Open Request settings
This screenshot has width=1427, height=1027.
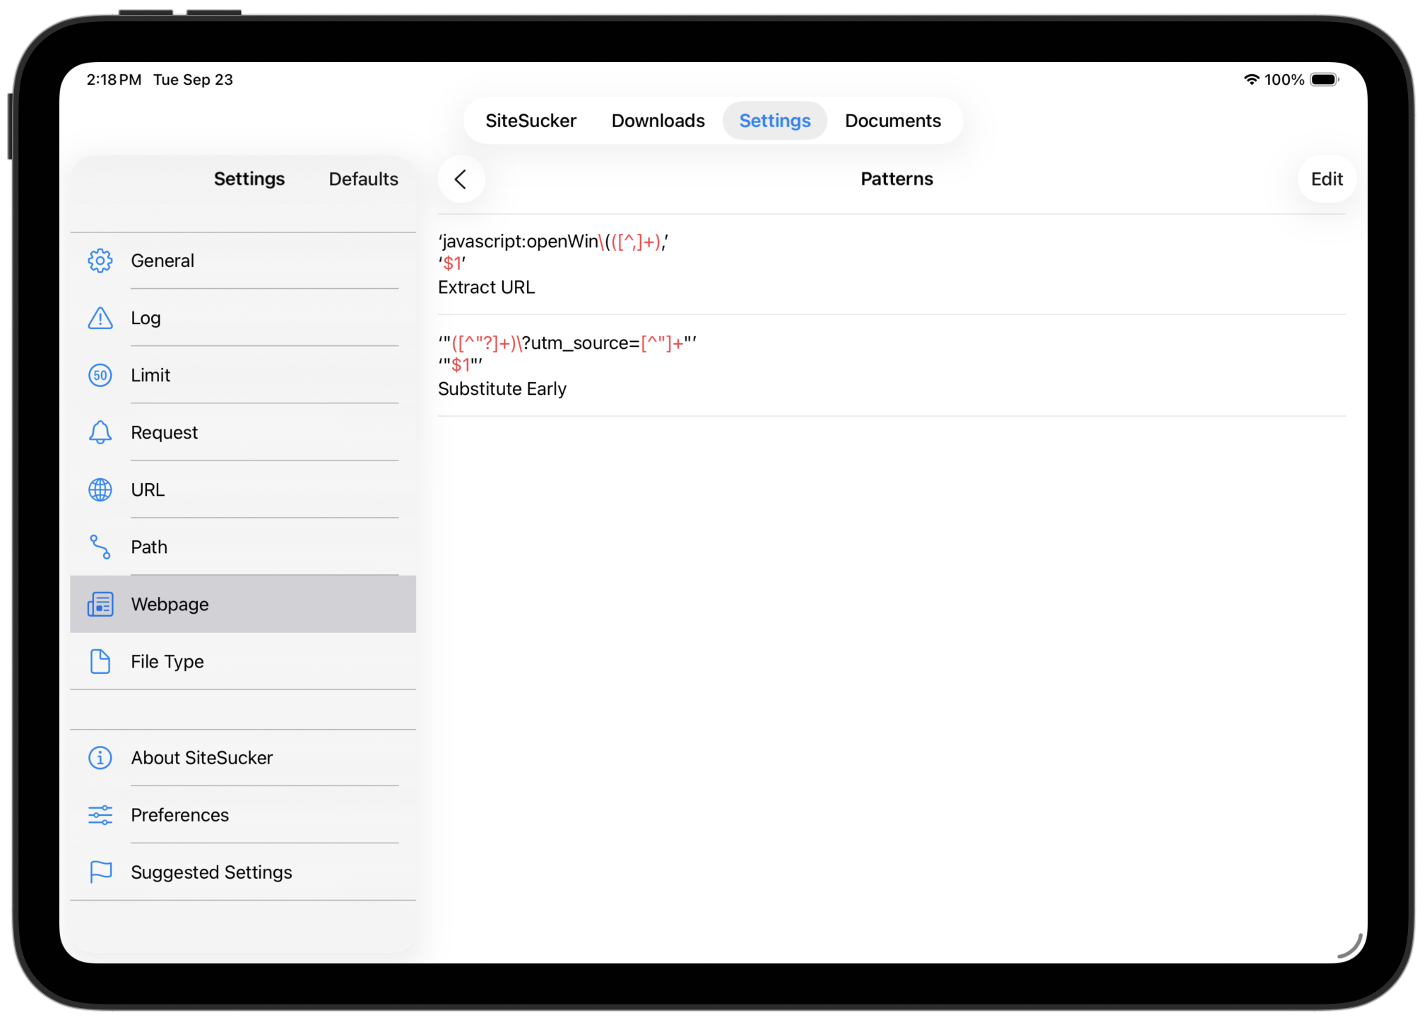pos(243,432)
